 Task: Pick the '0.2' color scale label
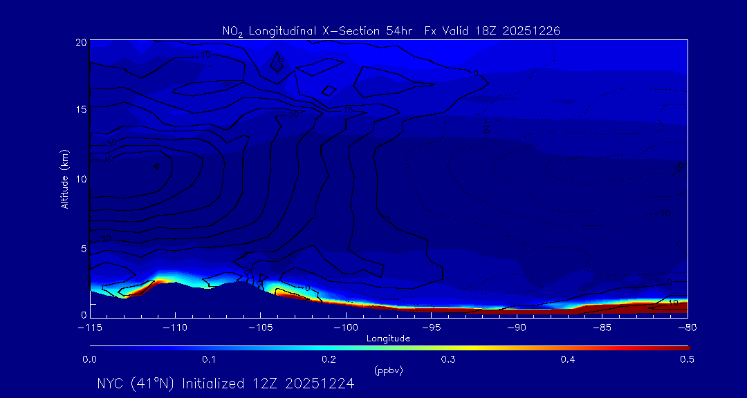[x=329, y=360]
